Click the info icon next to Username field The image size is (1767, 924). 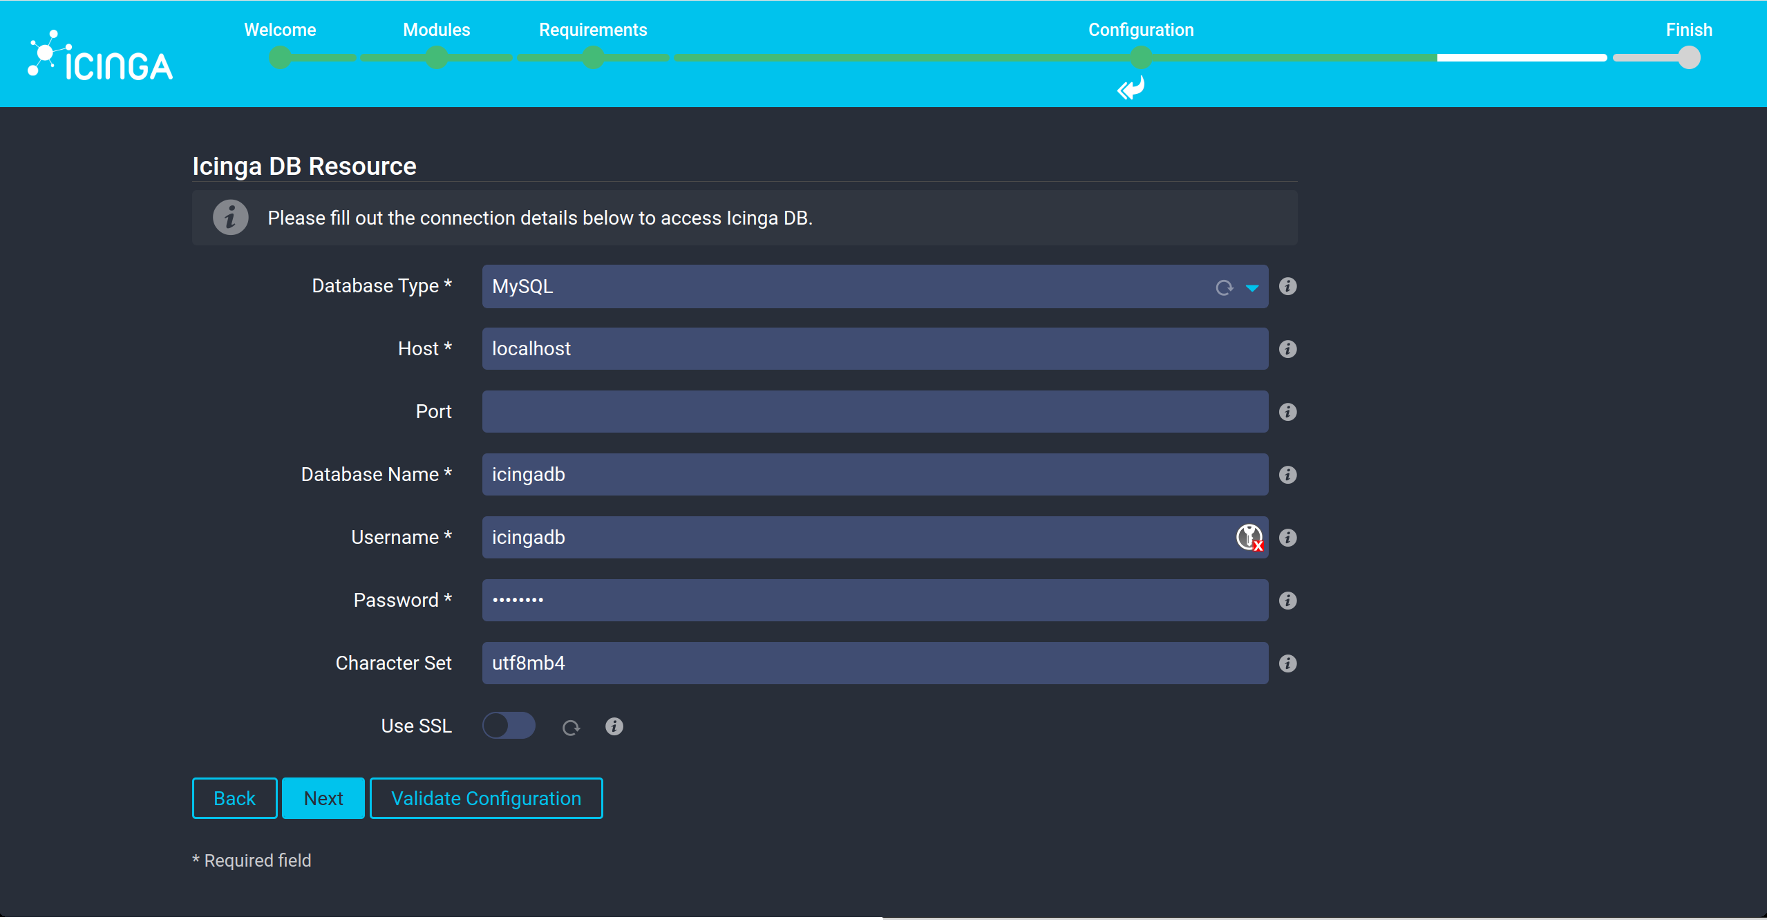(1288, 538)
